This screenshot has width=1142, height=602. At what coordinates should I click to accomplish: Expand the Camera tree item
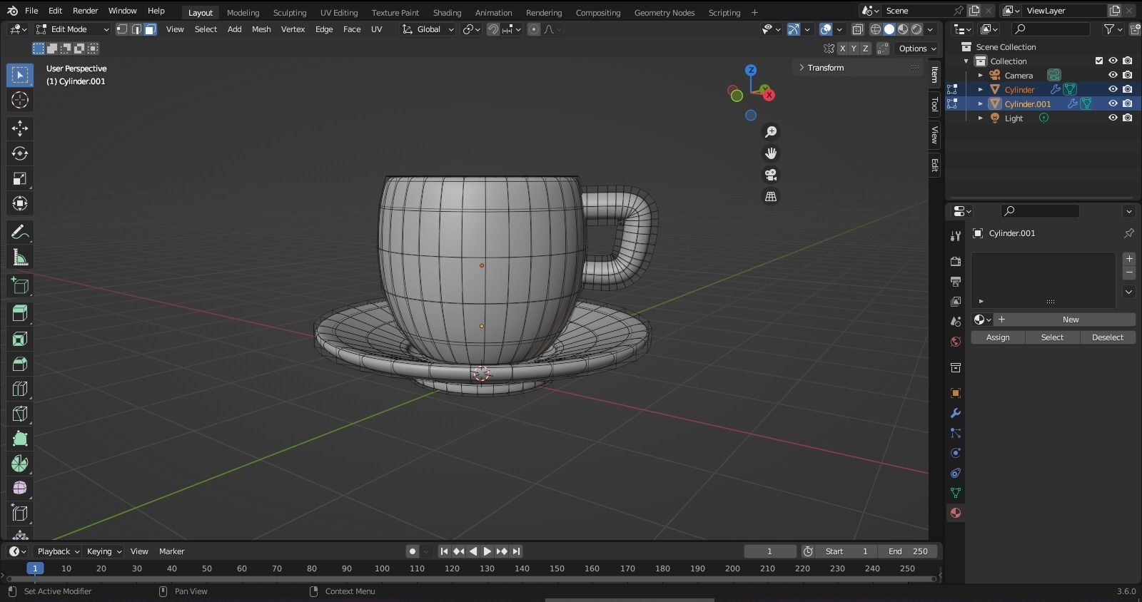tap(981, 75)
